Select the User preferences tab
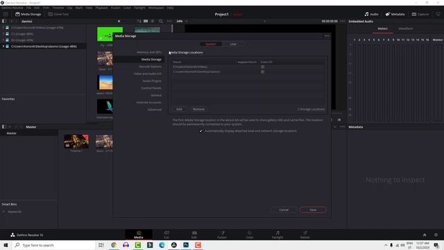 coord(233,44)
